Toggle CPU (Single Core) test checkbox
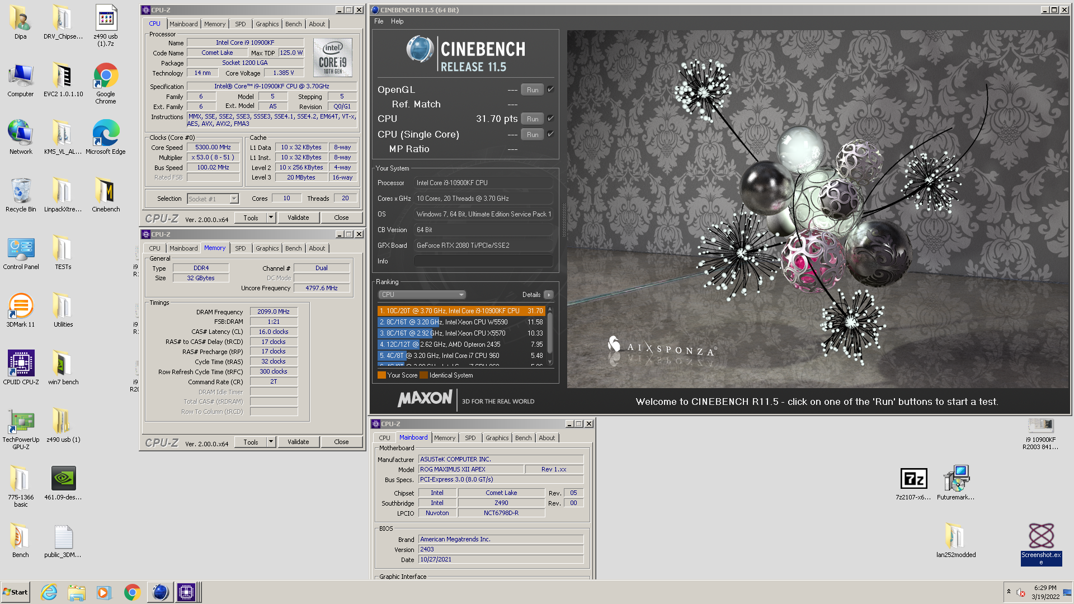Image resolution: width=1074 pixels, height=604 pixels. tap(550, 134)
